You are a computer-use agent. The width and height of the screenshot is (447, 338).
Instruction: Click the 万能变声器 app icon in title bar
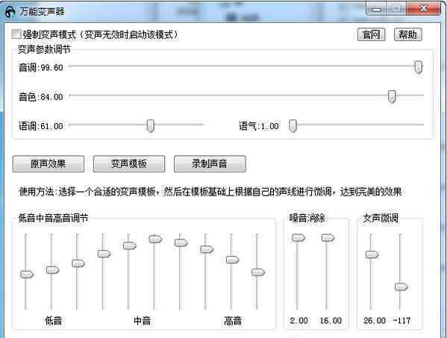[10, 12]
